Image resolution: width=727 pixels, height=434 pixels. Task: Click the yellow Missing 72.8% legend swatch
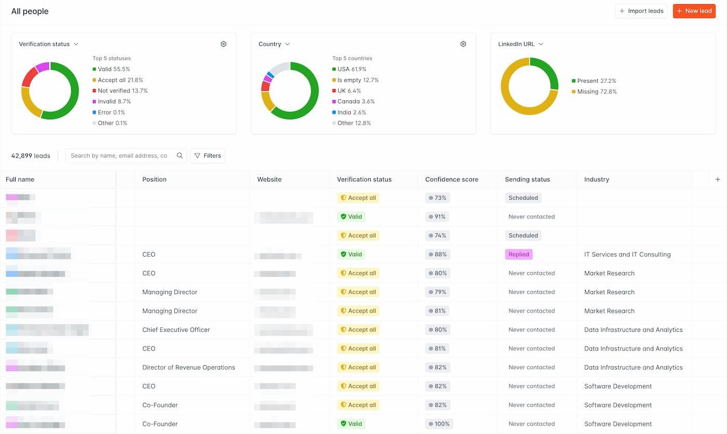pyautogui.click(x=574, y=92)
